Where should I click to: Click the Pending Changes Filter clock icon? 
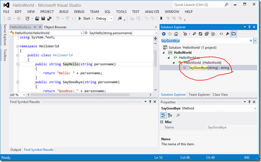tap(185, 34)
